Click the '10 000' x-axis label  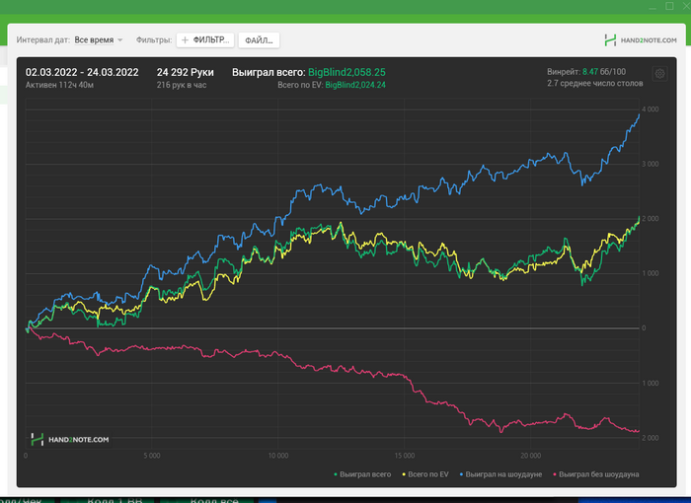pyautogui.click(x=278, y=456)
